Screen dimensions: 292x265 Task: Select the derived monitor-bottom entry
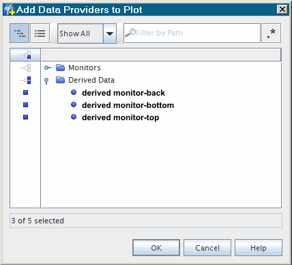128,105
